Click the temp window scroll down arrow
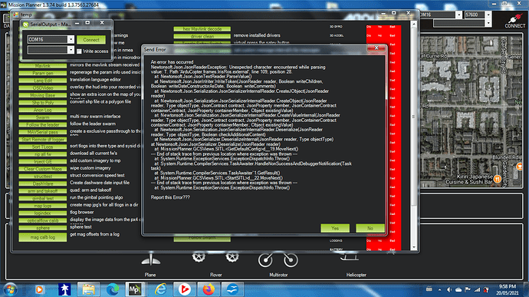This screenshot has height=297, width=529. tap(414, 247)
